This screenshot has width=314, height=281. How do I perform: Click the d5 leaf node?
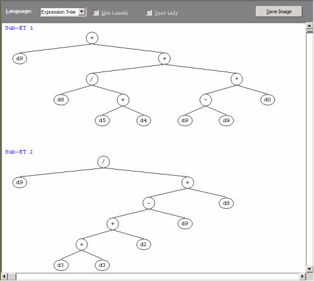[103, 120]
